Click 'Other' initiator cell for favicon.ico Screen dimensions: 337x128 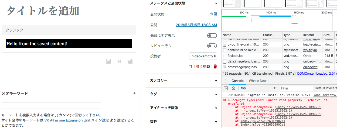point(307,56)
